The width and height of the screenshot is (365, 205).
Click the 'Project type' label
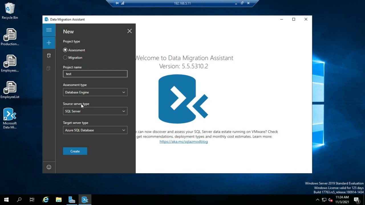coord(71,41)
